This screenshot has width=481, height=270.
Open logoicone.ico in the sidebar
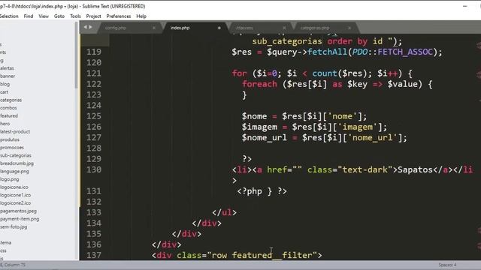pos(14,187)
